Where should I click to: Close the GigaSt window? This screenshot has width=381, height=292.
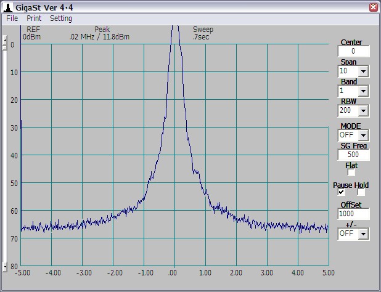tap(373, 7)
